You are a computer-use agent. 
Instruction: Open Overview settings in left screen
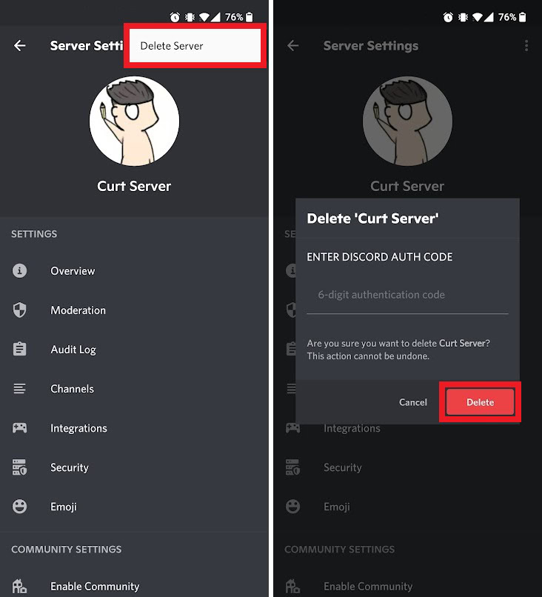click(x=134, y=270)
